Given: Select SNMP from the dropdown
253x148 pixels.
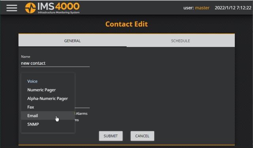Looking at the screenshot, I should (x=48, y=124).
